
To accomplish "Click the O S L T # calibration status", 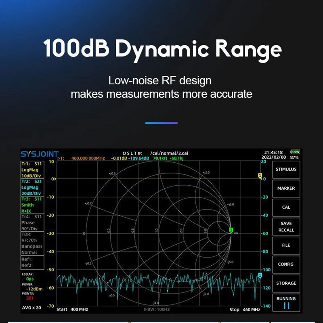I will 132,153.
